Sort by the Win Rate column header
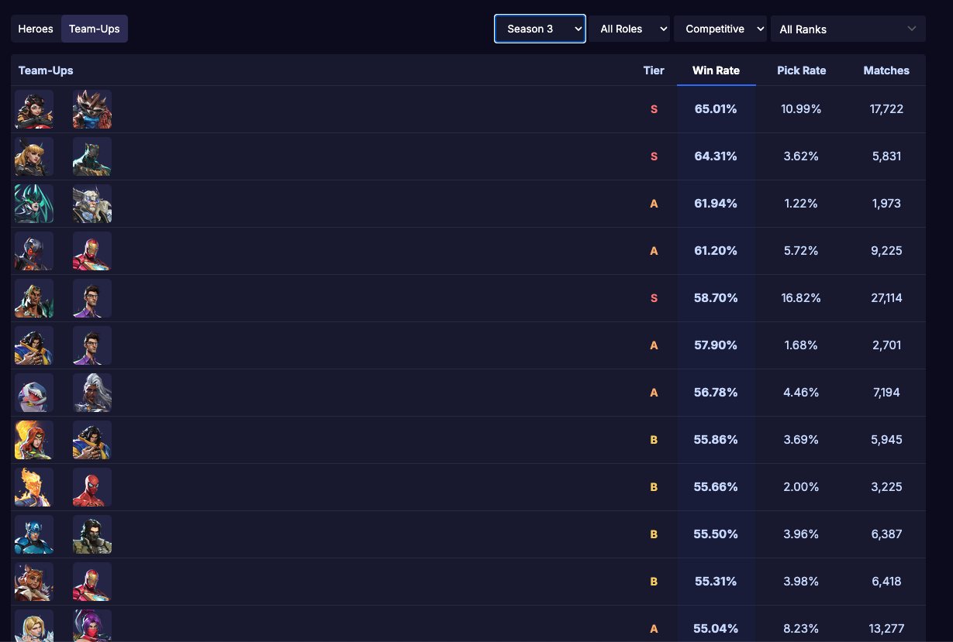 [716, 70]
